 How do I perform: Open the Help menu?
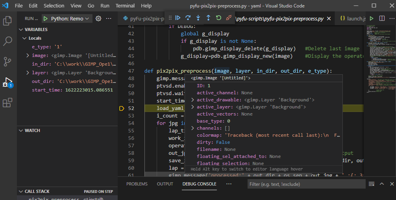[146, 6]
